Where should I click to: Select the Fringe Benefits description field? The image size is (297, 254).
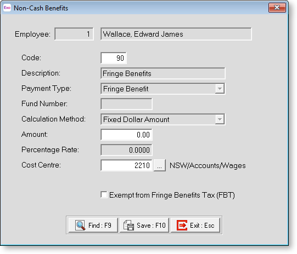point(163,73)
